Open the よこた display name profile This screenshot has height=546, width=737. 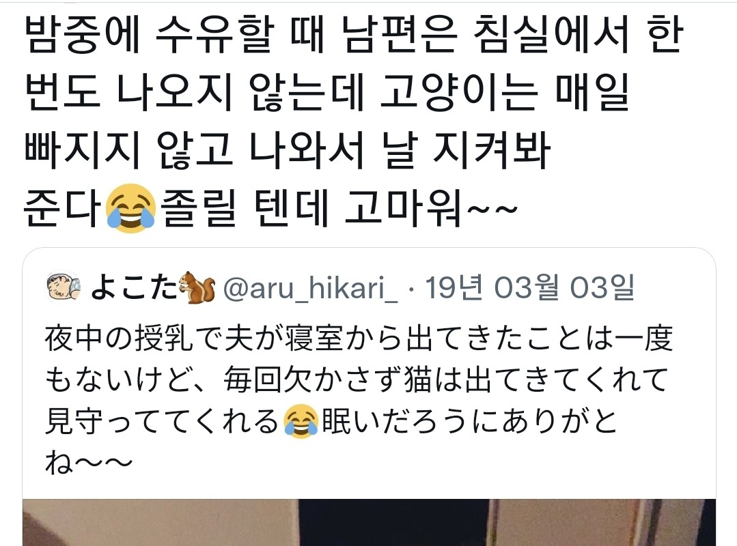pyautogui.click(x=135, y=287)
